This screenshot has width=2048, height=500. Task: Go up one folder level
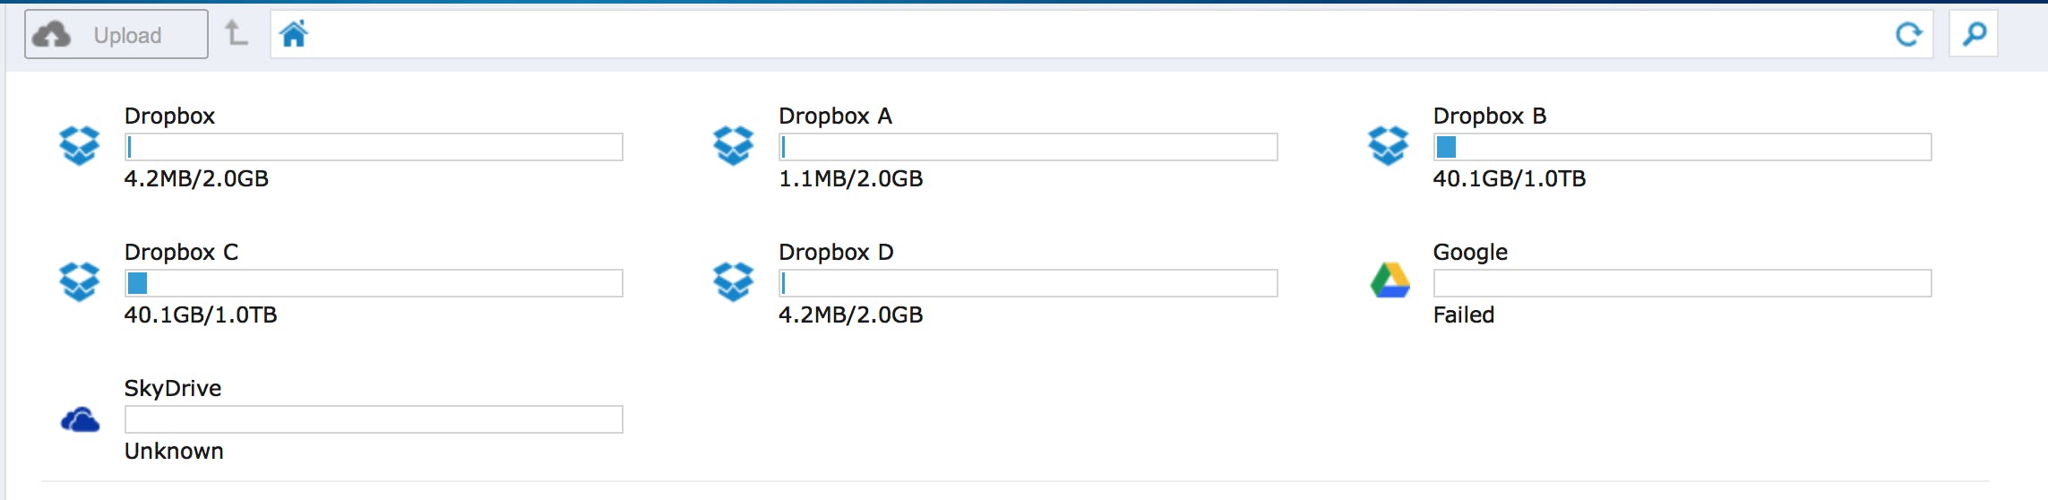tap(236, 34)
